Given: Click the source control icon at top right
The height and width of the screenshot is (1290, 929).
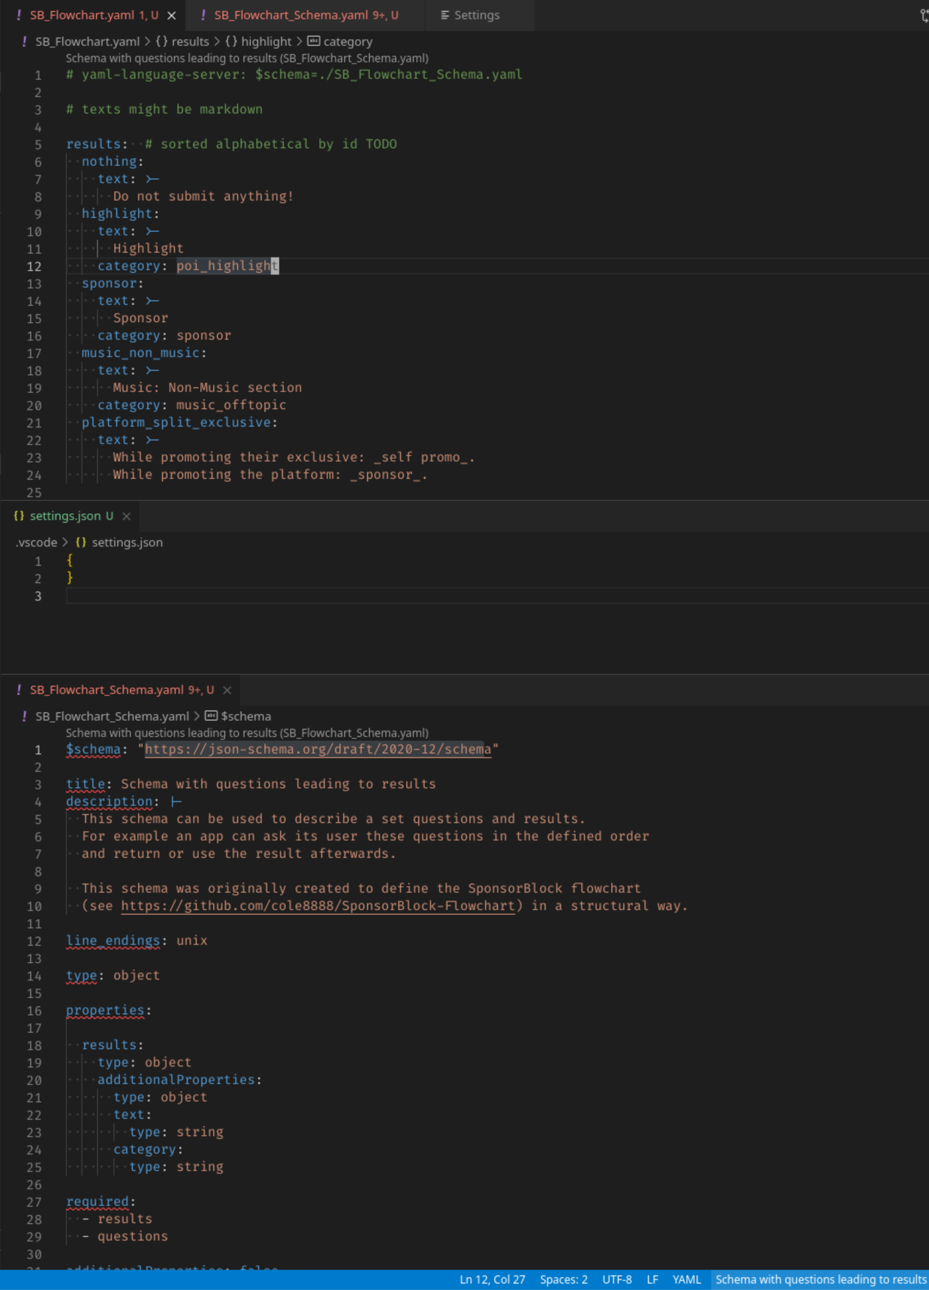Looking at the screenshot, I should pyautogui.click(x=924, y=16).
